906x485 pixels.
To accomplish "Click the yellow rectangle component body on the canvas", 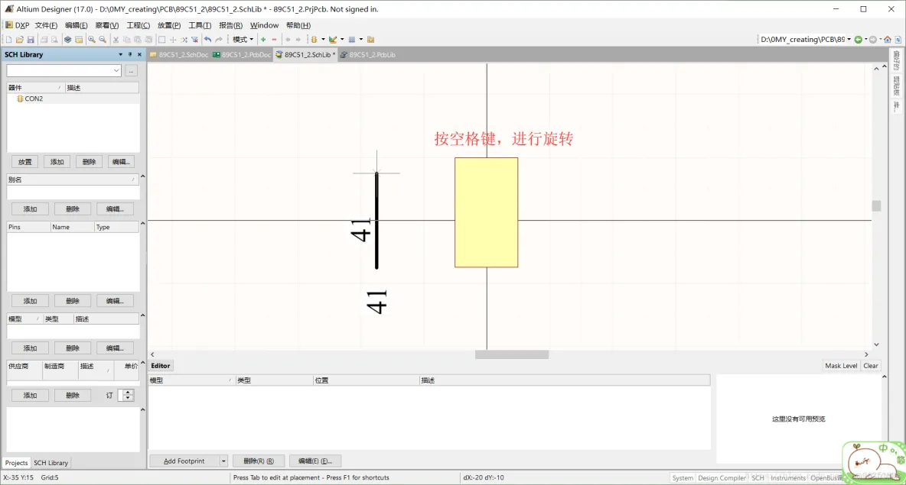I will click(x=486, y=212).
